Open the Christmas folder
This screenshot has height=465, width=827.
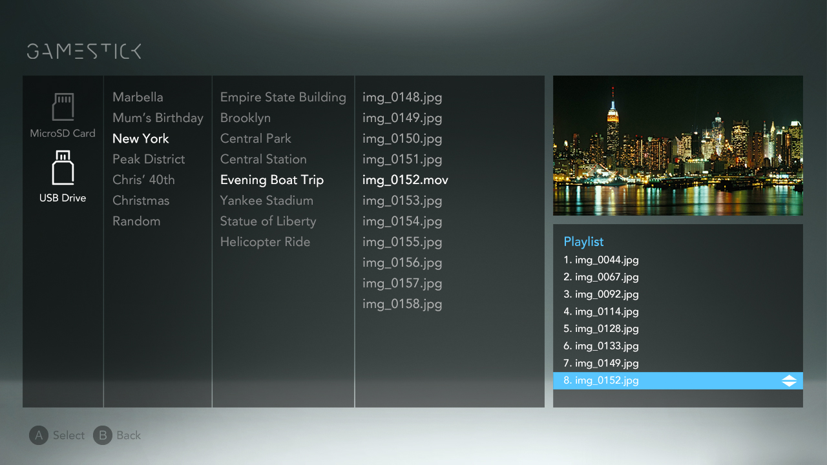[141, 201]
